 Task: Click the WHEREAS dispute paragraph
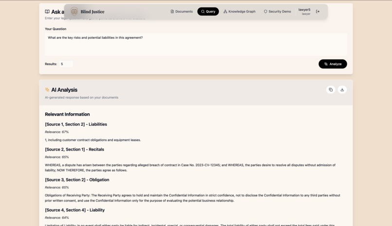pyautogui.click(x=190, y=168)
